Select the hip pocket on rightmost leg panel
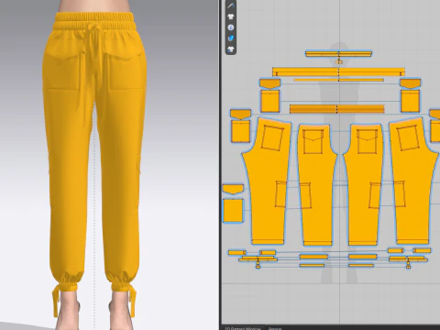 tap(409, 138)
